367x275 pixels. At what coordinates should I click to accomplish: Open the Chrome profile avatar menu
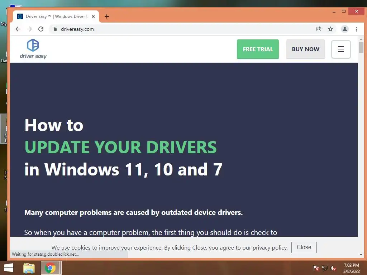(345, 29)
